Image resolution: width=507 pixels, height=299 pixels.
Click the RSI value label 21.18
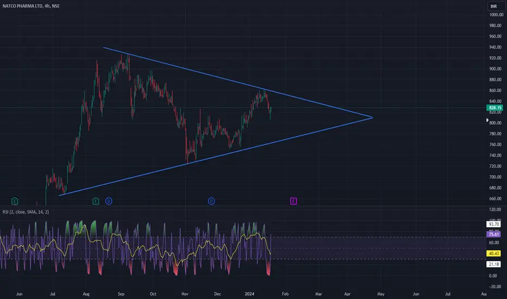(493, 264)
